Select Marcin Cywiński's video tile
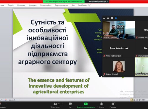Viewport: 148px width, 109px height. coord(119,30)
